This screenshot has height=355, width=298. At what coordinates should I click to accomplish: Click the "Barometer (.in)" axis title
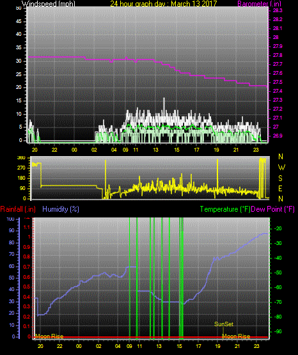(259, 3)
